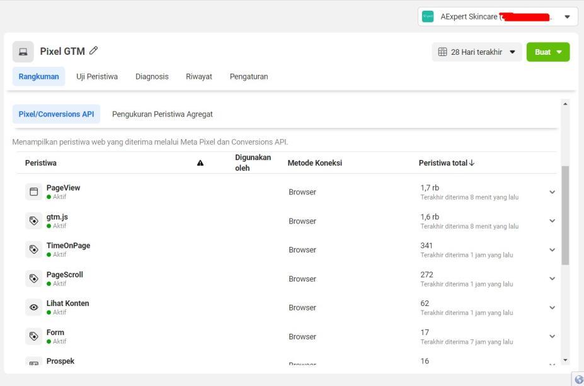The height and width of the screenshot is (386, 584).
Task: Click the Lihat Konten eye icon
Action: [x=33, y=308]
